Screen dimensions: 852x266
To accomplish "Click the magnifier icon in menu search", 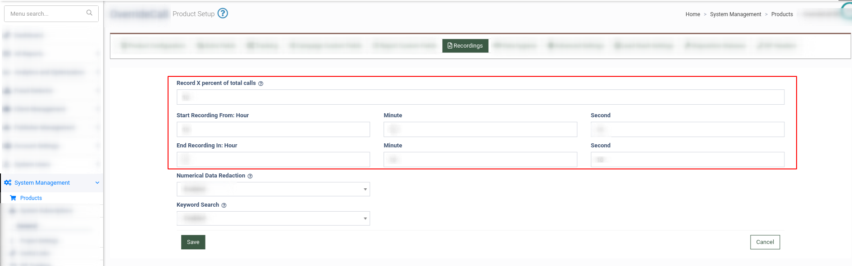I will point(89,13).
